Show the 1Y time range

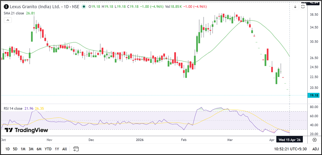(x=57, y=149)
